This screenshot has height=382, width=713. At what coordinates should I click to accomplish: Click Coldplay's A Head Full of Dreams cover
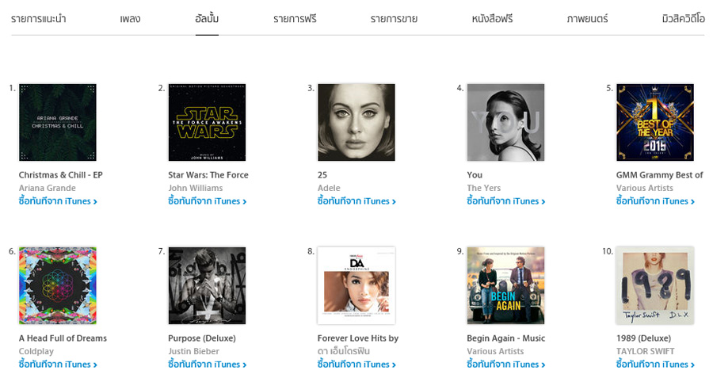[57, 286]
